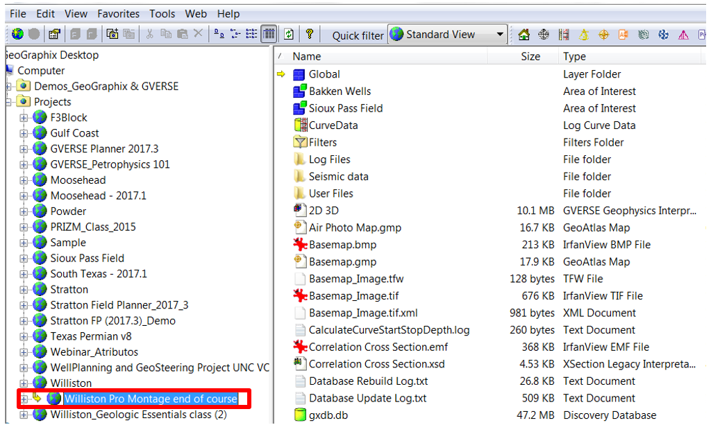Open the Help menu

click(228, 14)
